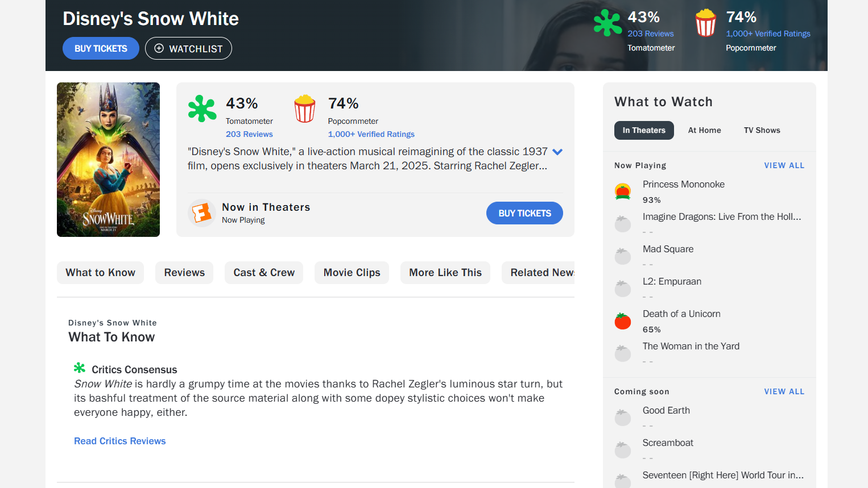Jump to the Reviews section

pos(184,273)
